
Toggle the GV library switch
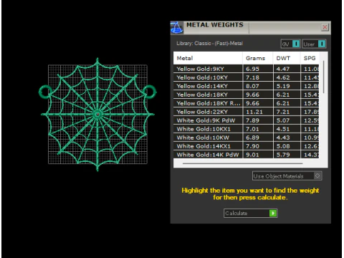click(290, 44)
